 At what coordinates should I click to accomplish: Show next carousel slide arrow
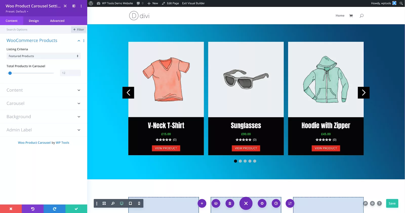pyautogui.click(x=363, y=93)
